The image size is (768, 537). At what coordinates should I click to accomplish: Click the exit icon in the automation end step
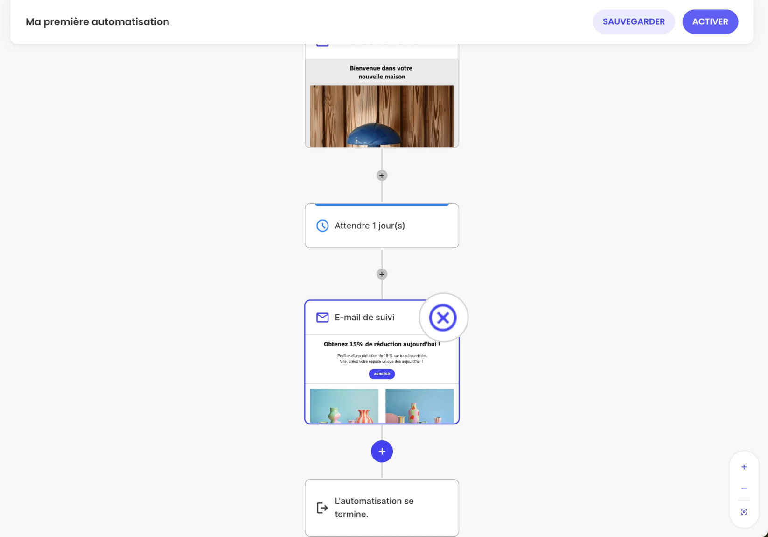point(322,508)
